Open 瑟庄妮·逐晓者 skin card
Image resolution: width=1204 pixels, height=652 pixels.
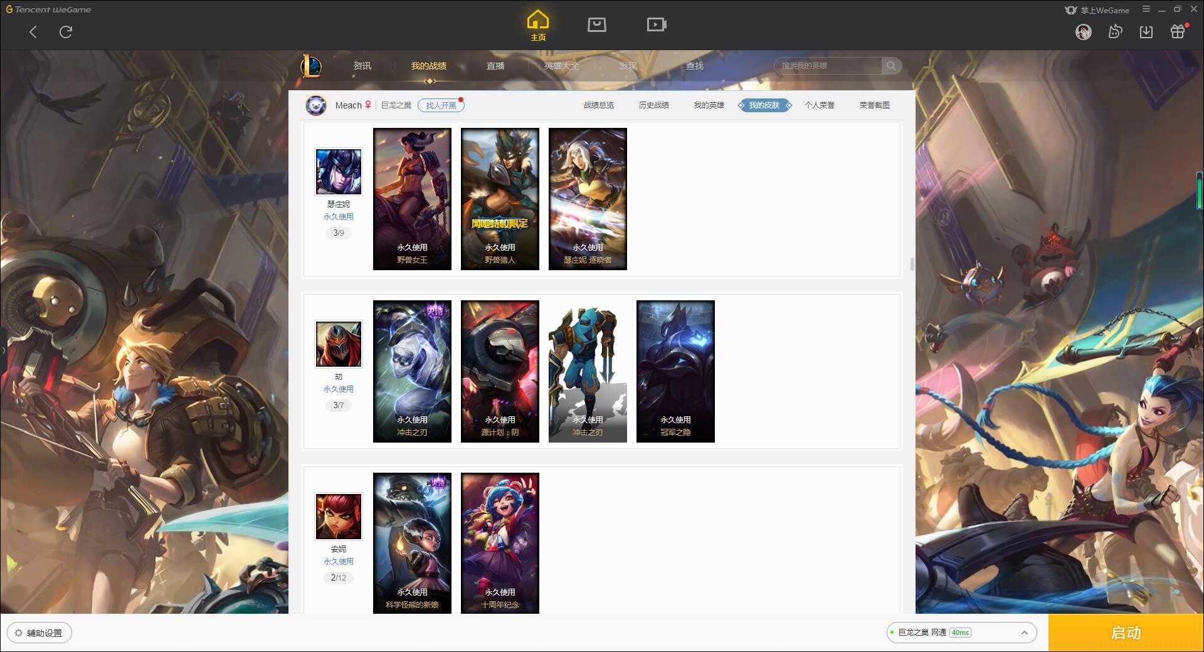click(x=588, y=199)
